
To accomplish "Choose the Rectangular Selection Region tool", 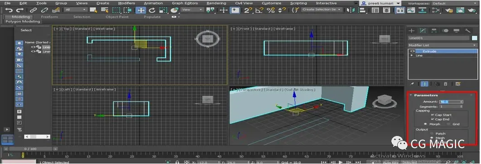I will click(x=116, y=10).
